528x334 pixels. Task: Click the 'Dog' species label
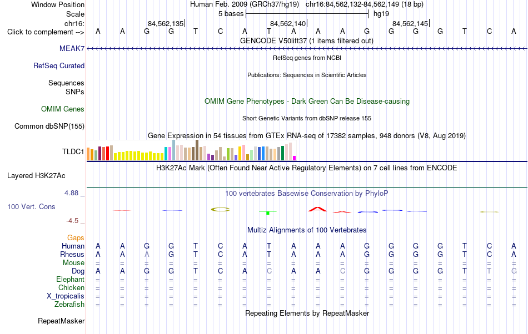click(x=78, y=271)
